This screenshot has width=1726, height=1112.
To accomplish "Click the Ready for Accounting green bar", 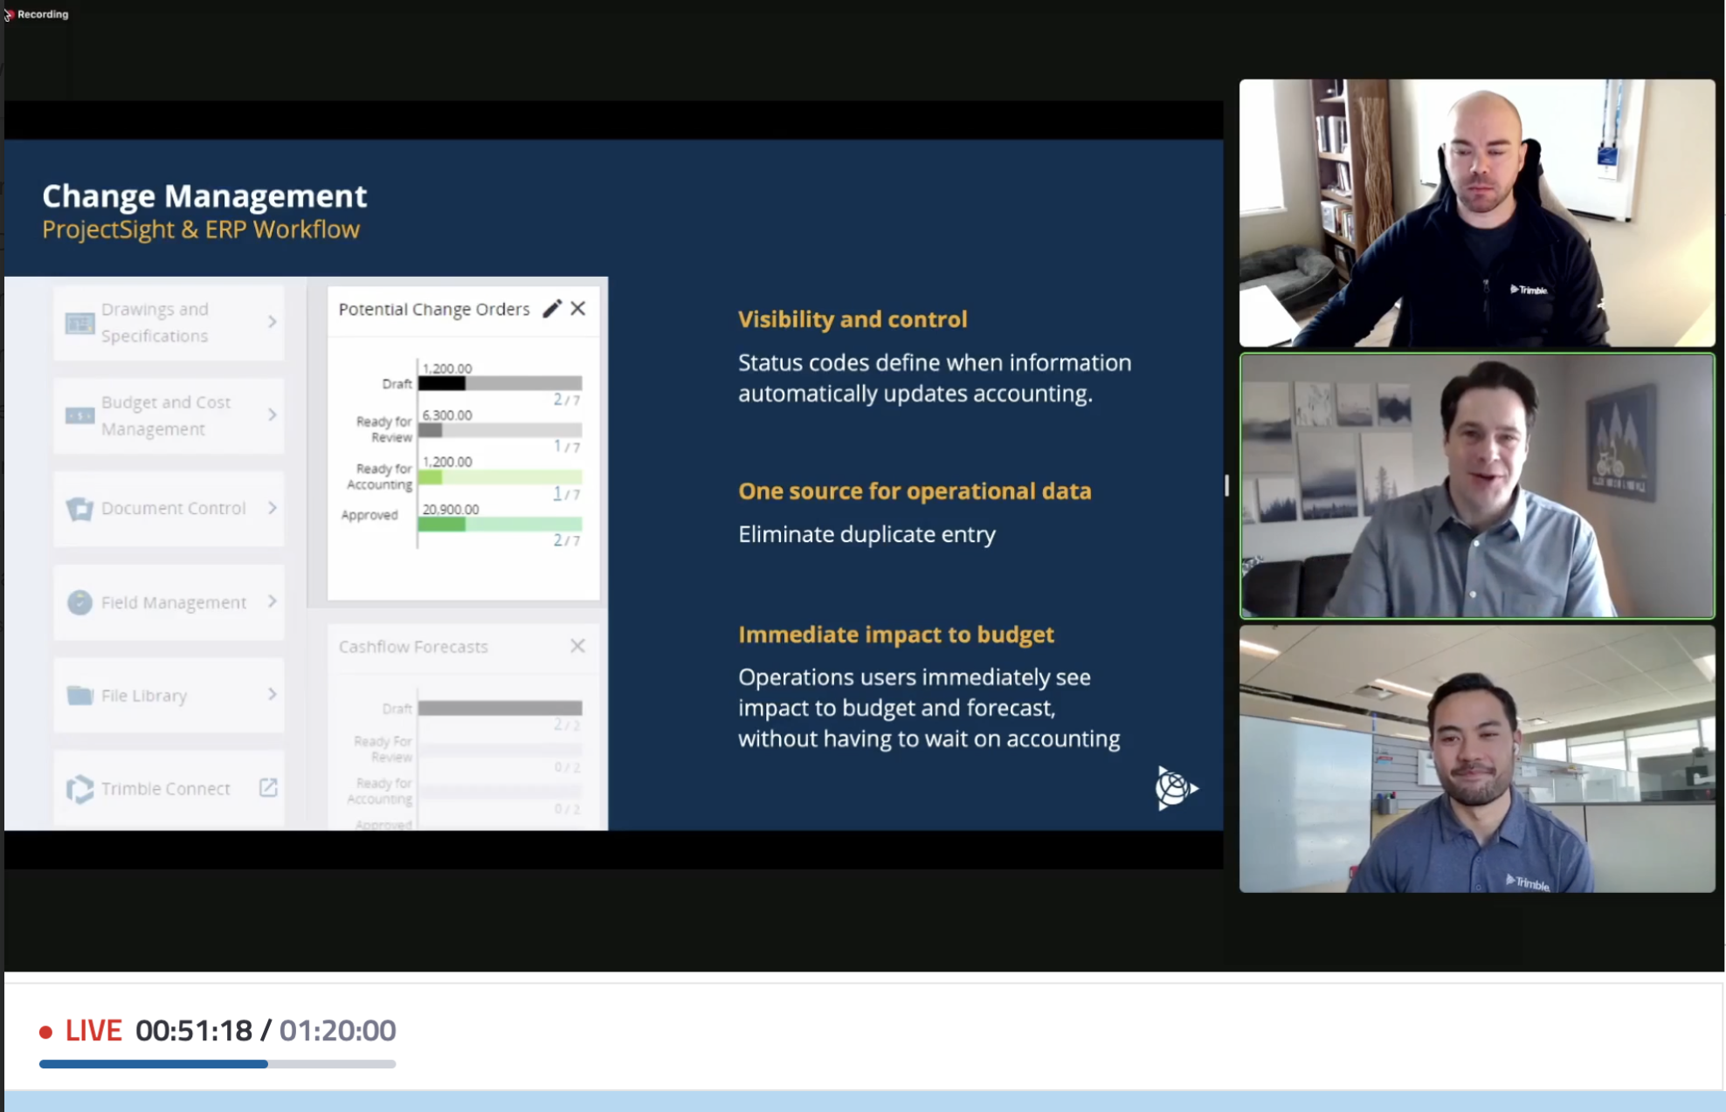I will (500, 477).
